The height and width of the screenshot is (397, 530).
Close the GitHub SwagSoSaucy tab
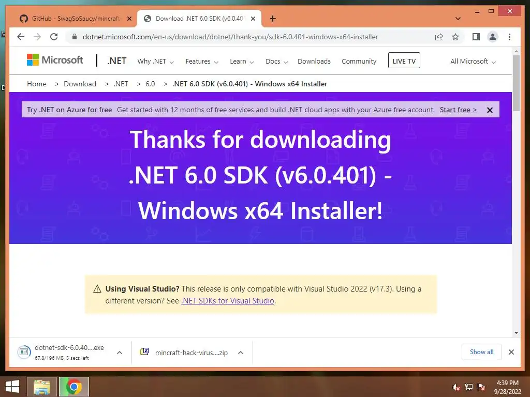click(x=129, y=19)
